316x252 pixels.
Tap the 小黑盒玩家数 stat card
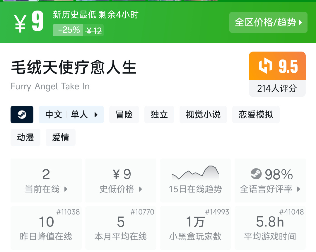pos(195,228)
